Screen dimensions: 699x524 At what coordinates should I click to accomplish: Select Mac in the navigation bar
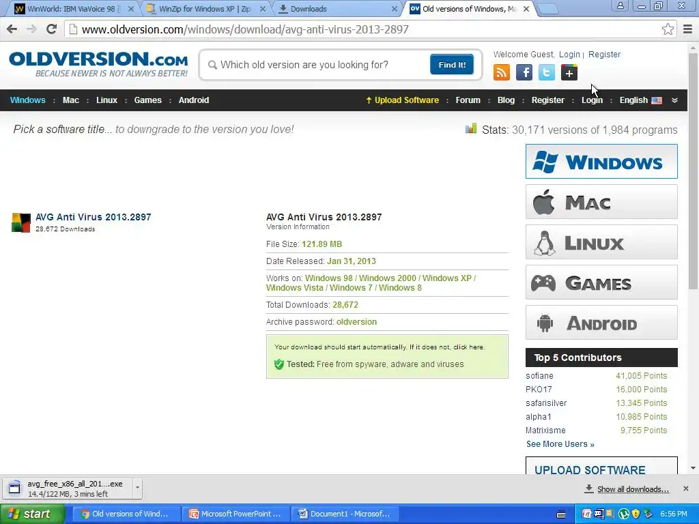(71, 100)
